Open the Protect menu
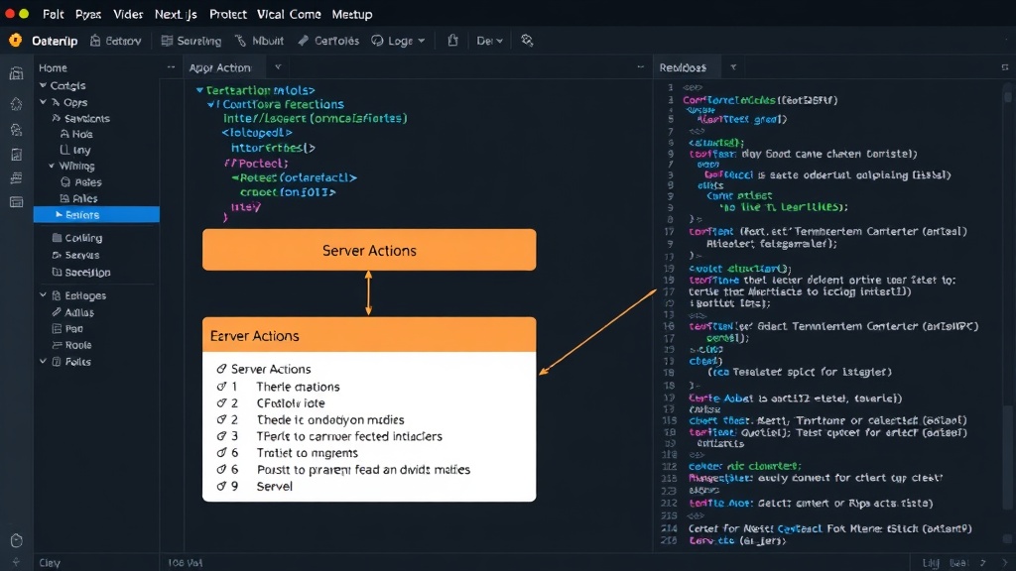Image resolution: width=1016 pixels, height=571 pixels. pos(228,14)
